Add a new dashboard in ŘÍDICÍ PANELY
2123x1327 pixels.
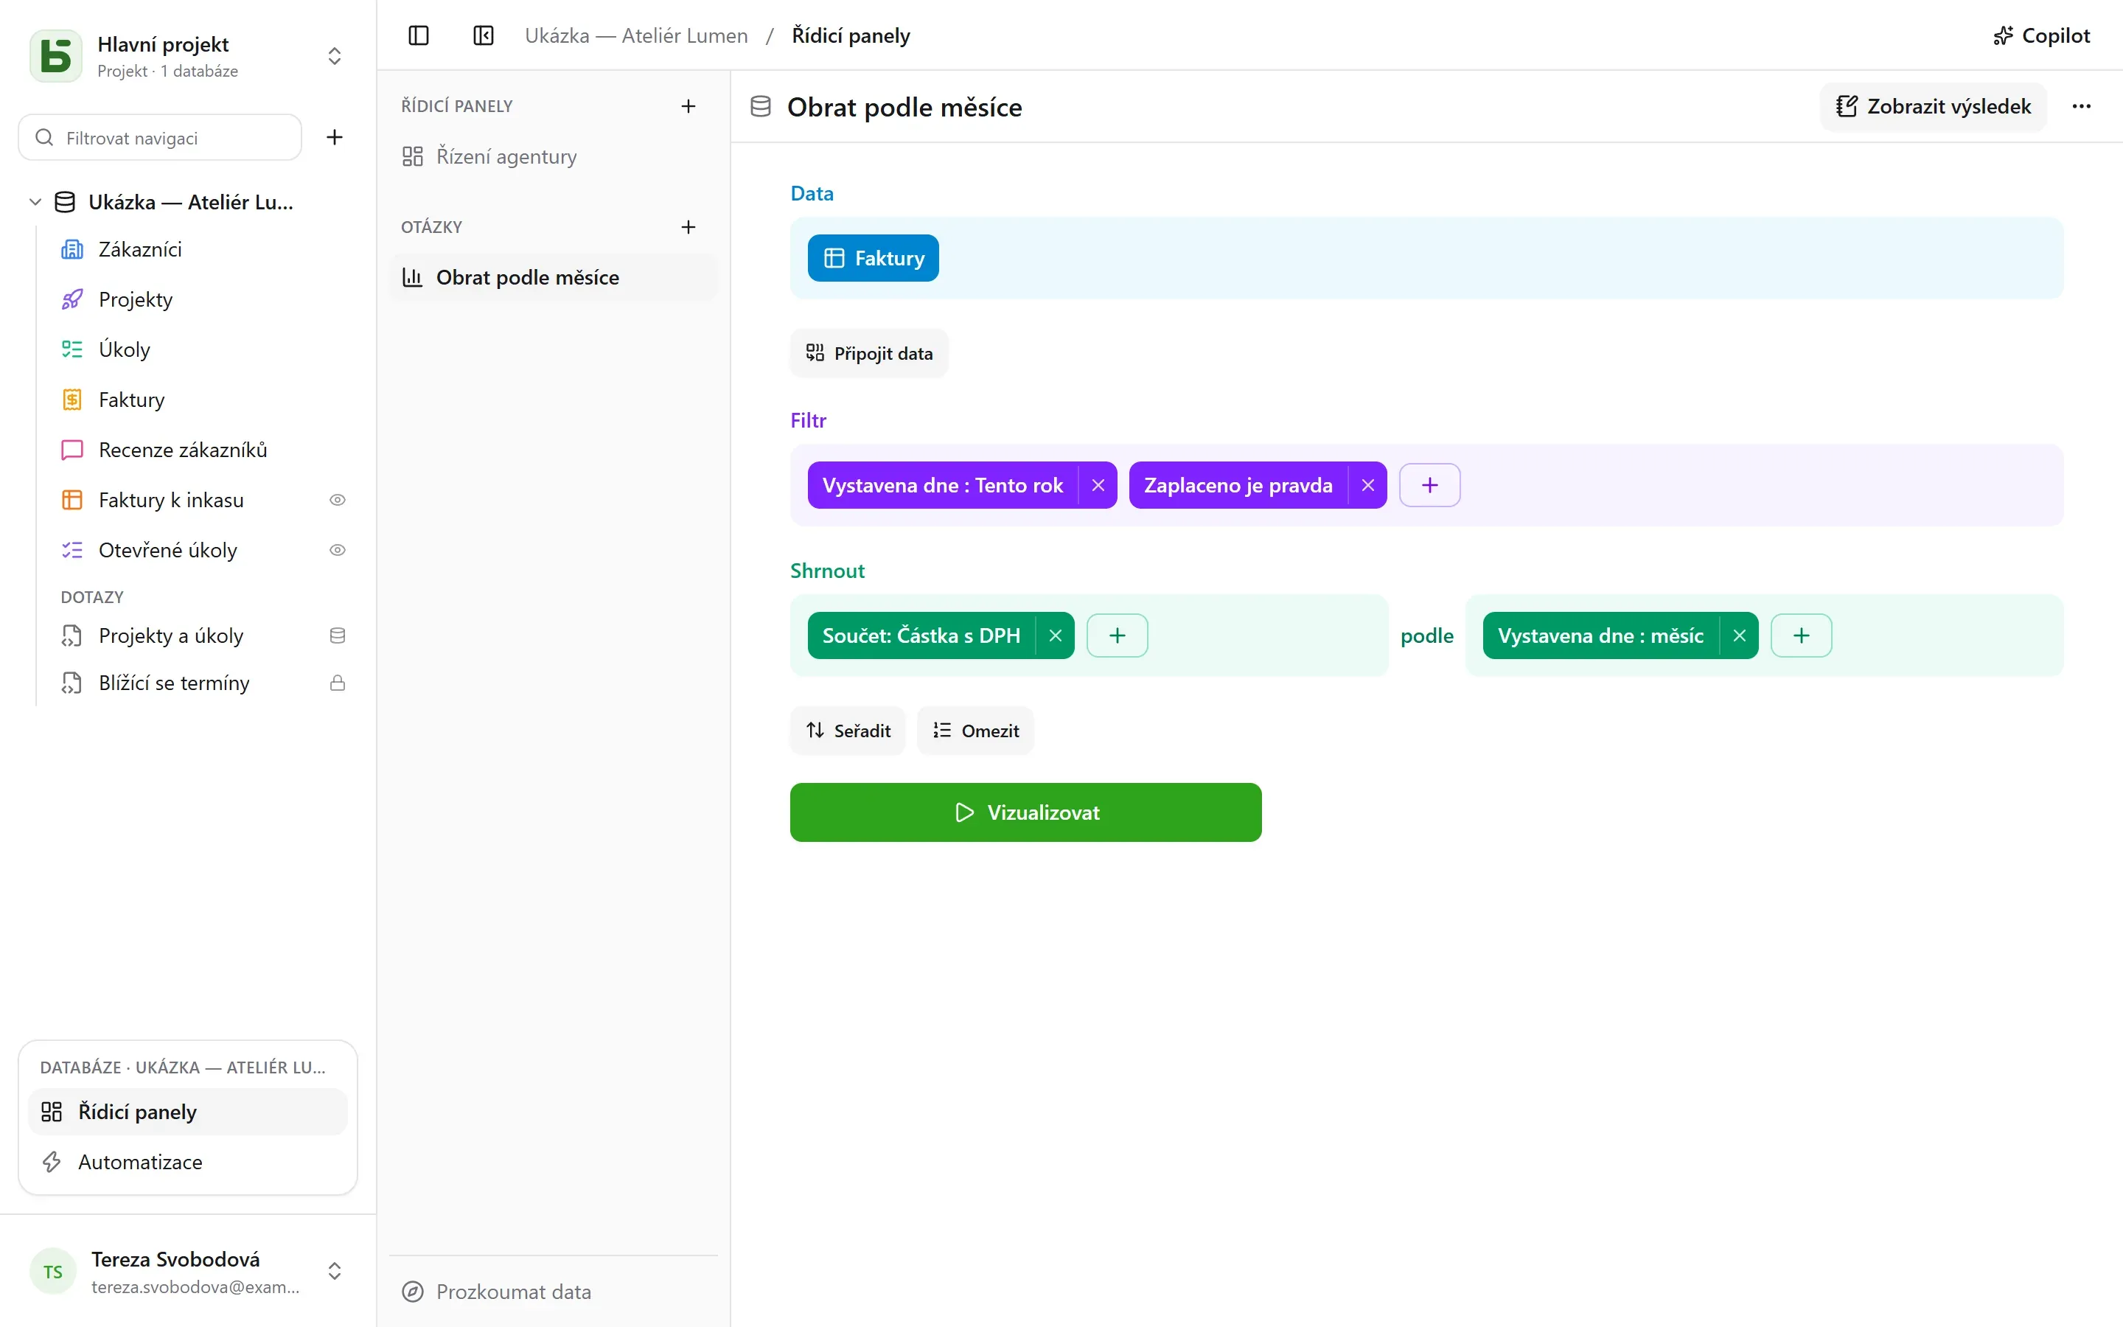point(688,106)
